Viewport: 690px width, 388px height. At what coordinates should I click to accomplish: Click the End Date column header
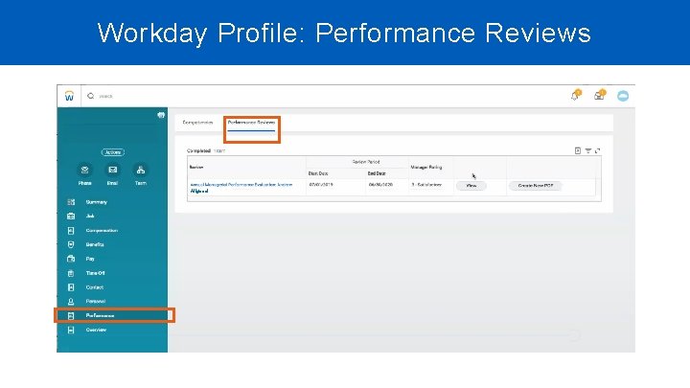[377, 173]
